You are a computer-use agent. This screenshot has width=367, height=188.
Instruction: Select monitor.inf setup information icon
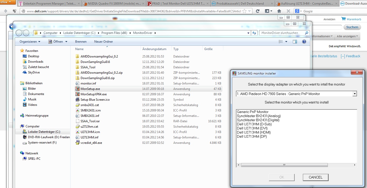click(x=78, y=83)
